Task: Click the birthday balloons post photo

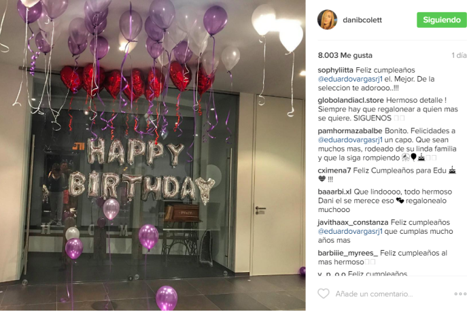Action: (153, 155)
